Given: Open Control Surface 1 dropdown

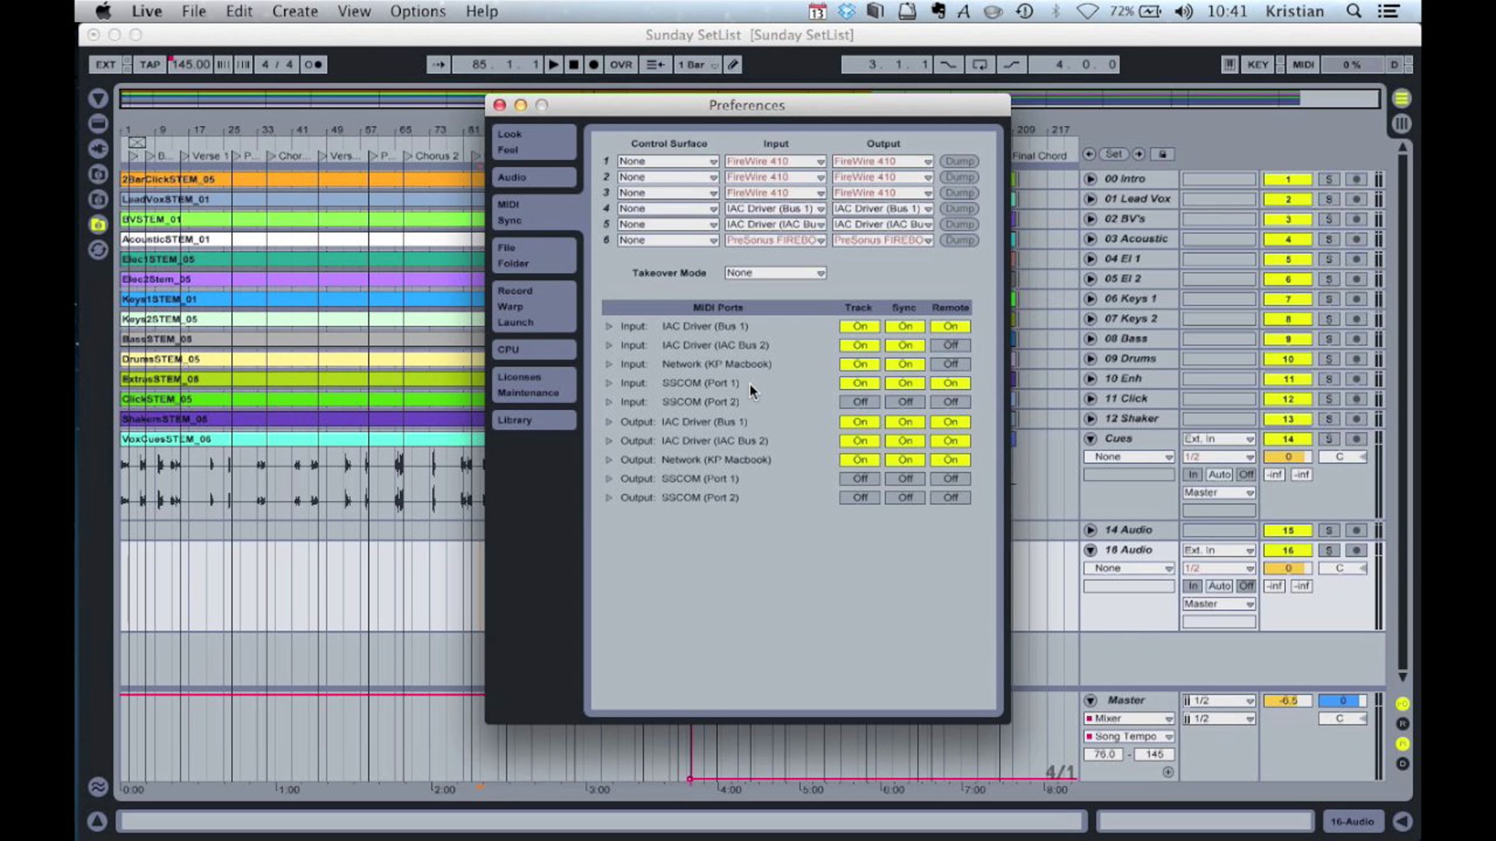Looking at the screenshot, I should point(668,161).
